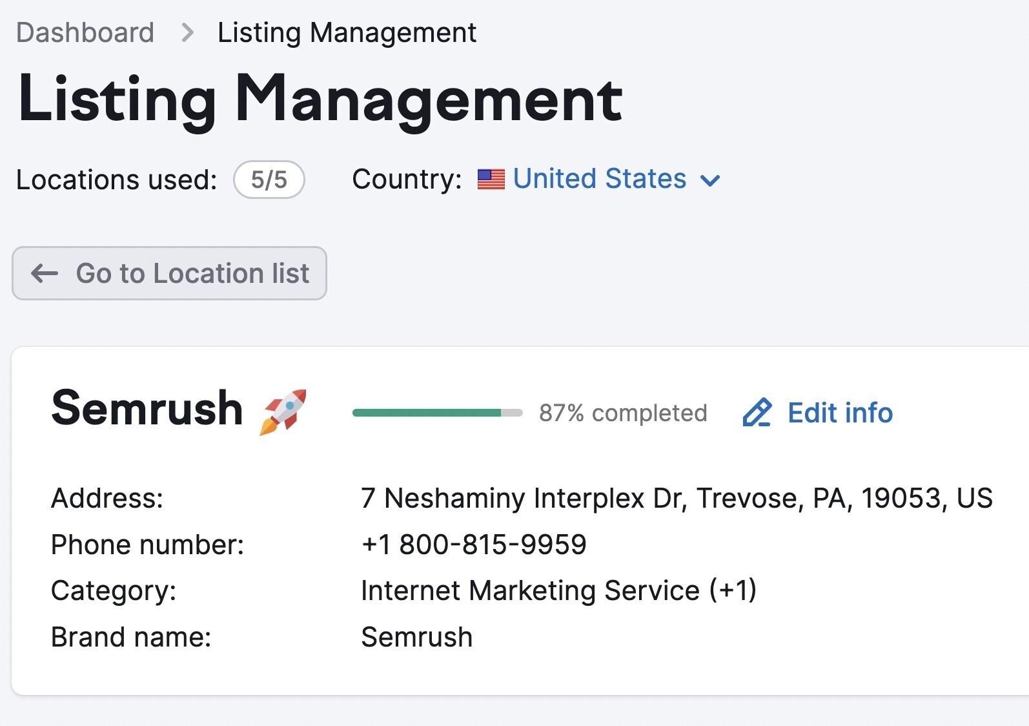Image resolution: width=1029 pixels, height=726 pixels.
Task: Click the Listing Management page heading
Action: [x=320, y=99]
